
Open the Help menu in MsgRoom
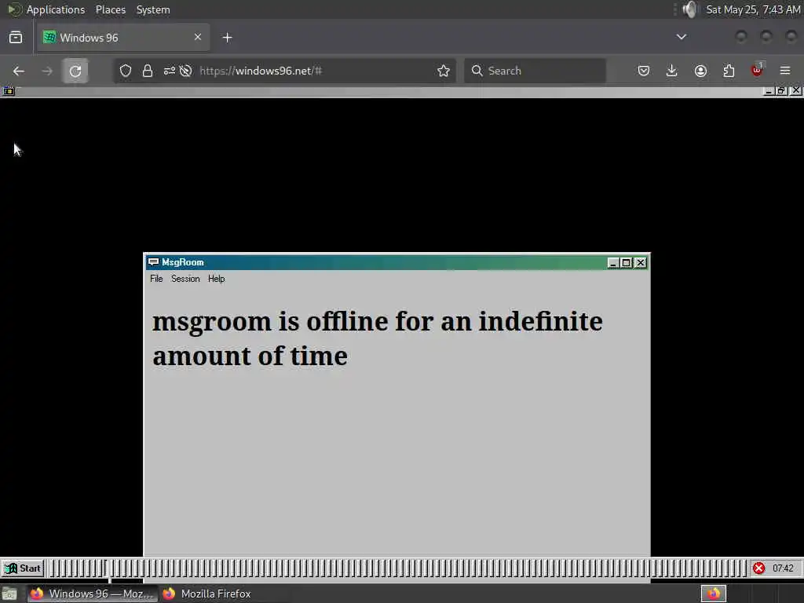(217, 279)
